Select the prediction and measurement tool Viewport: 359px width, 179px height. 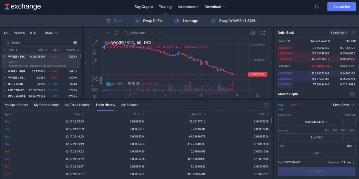pyautogui.click(x=95, y=88)
